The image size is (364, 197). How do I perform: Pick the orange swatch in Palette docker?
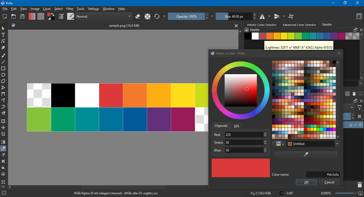270,36
